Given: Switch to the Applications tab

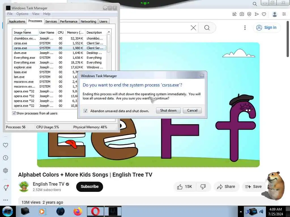Looking at the screenshot, I should [17, 21].
